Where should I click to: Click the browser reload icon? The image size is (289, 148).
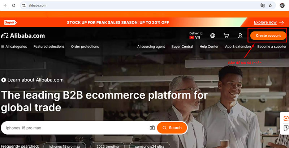click(14, 5)
